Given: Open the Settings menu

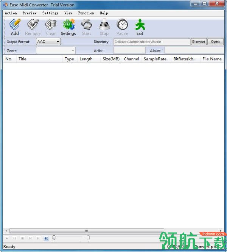Looking at the screenshot, I should pos(50,13).
